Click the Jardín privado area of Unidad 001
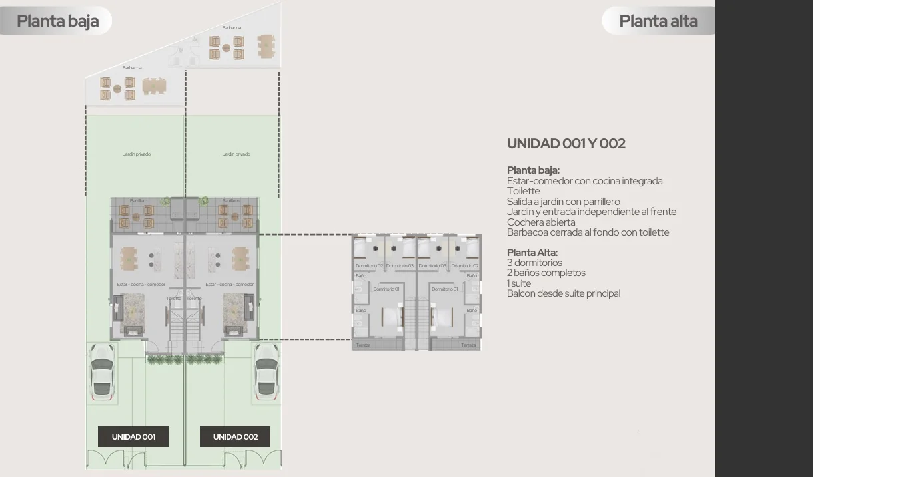910x477 pixels. pyautogui.click(x=136, y=154)
